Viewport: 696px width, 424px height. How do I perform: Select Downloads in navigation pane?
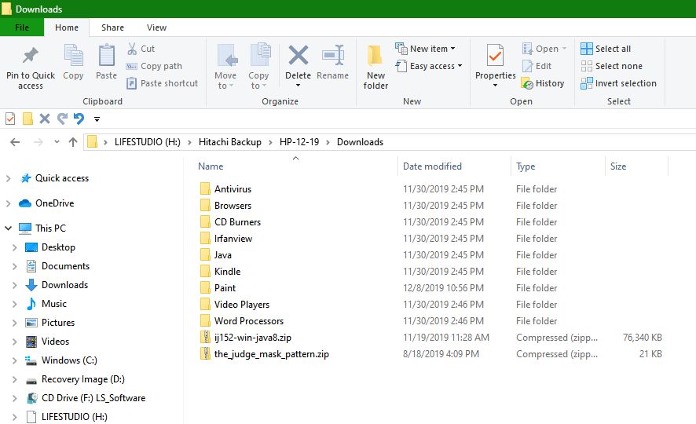(64, 285)
